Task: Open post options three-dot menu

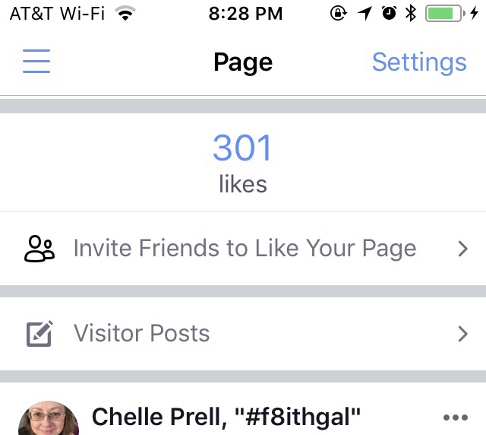Action: [x=455, y=418]
